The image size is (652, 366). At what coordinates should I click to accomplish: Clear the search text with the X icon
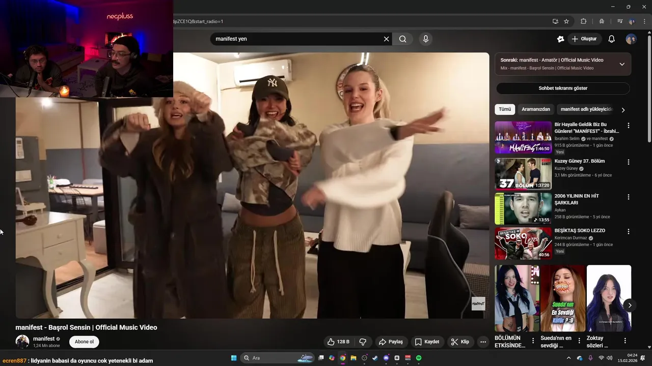pos(386,39)
